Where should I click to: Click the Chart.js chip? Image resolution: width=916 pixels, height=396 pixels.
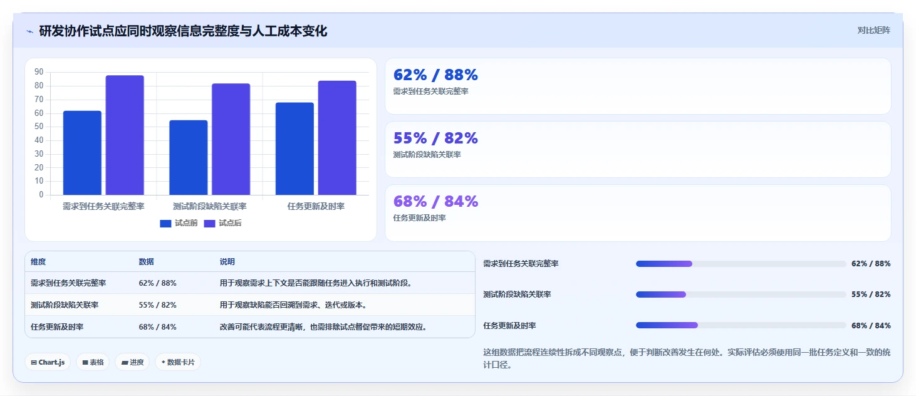pos(48,362)
